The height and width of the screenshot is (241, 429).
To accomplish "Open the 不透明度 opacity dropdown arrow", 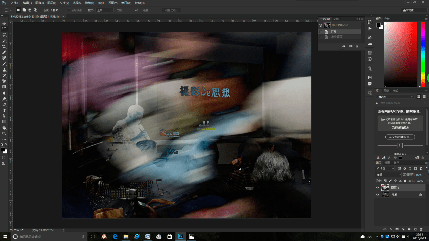I will tap(426, 175).
